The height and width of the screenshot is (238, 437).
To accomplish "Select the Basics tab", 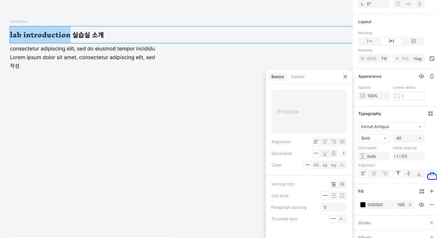I will point(278,77).
